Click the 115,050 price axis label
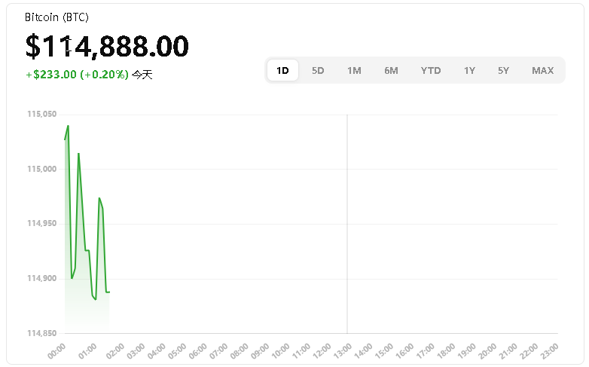 [x=41, y=115]
